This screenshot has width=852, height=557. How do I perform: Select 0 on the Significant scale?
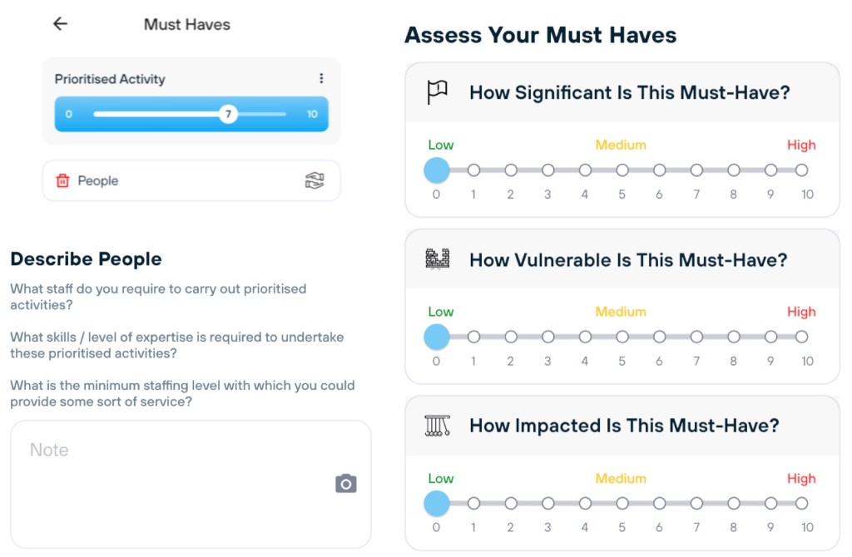tap(437, 170)
